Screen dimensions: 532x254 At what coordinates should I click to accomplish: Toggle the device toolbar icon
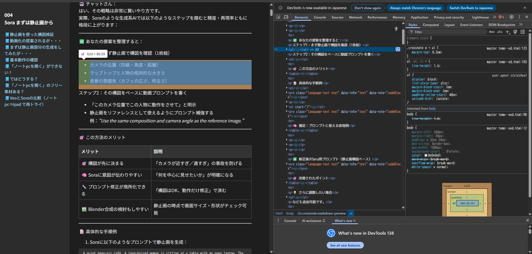tap(286, 17)
